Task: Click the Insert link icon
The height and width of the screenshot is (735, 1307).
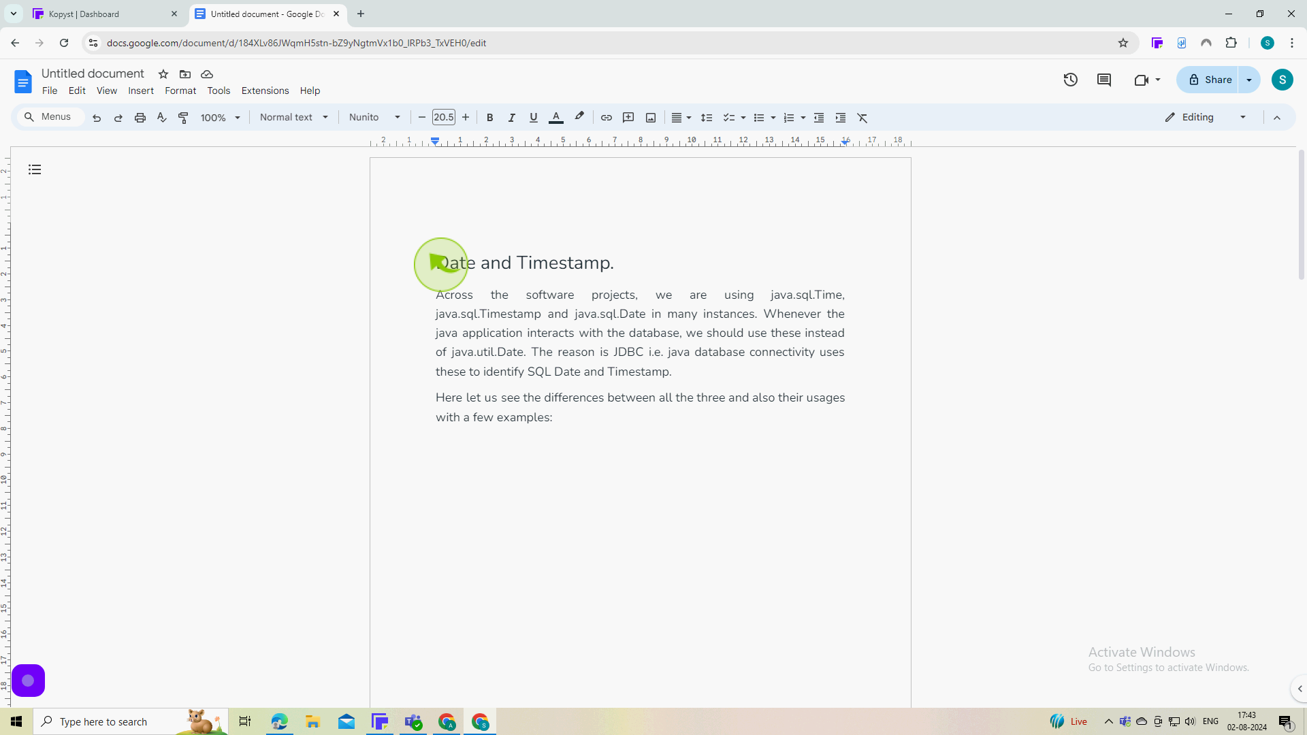Action: point(607,118)
